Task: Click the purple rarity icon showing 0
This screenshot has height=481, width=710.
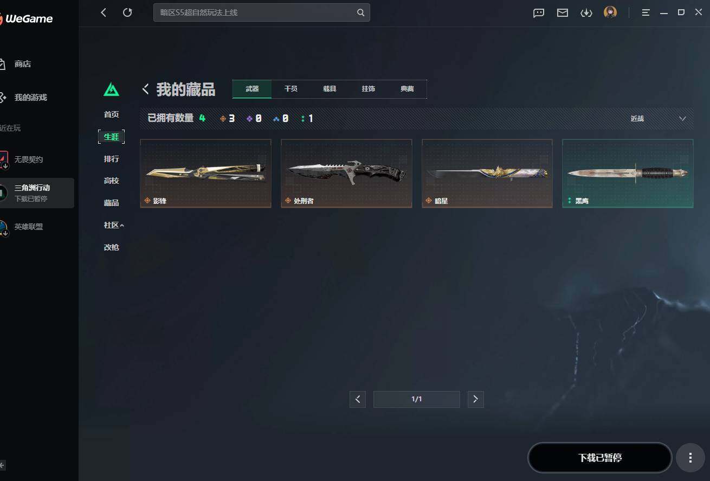Action: point(249,119)
